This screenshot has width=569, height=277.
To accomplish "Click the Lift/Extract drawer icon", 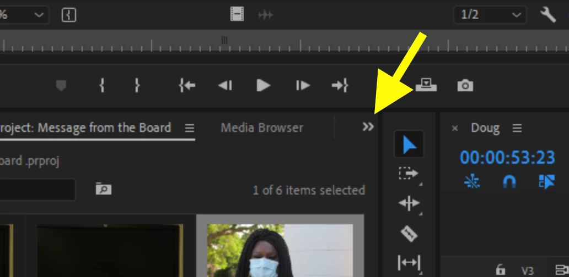I will (x=426, y=85).
